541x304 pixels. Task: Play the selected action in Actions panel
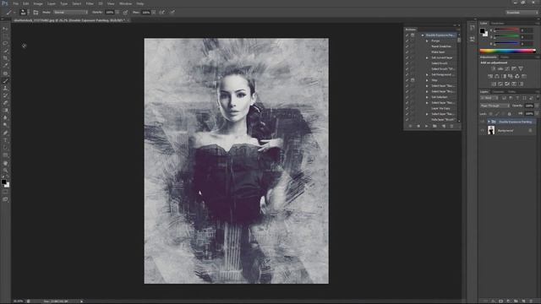426,126
